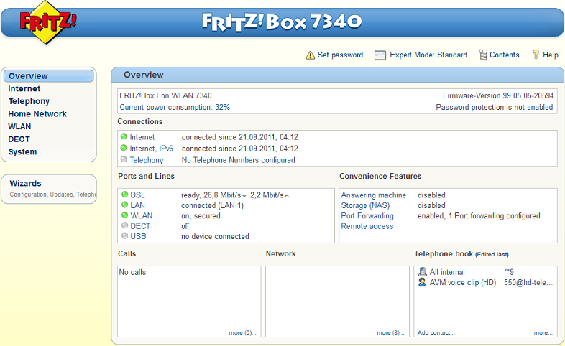Viewport: 565px width, 346px height.
Task: Select Overview in the sidebar menu
Action: (49, 76)
